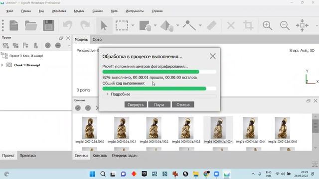Switch to the Привязка tab

click(28, 156)
